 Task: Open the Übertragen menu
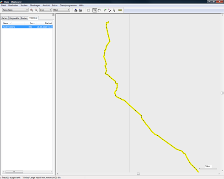click(x=35, y=5)
